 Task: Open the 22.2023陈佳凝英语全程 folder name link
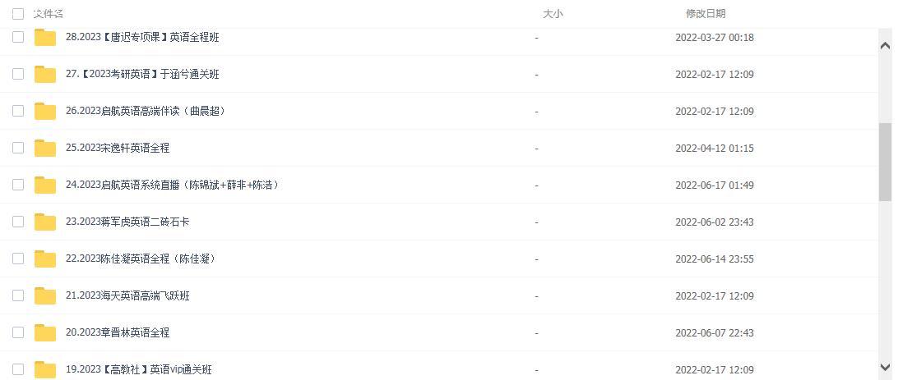tap(141, 259)
